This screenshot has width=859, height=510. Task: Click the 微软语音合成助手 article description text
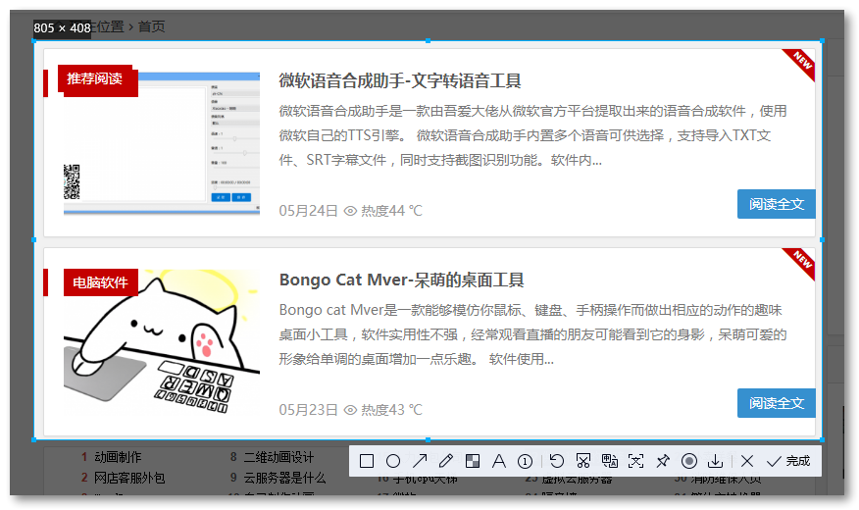(532, 135)
